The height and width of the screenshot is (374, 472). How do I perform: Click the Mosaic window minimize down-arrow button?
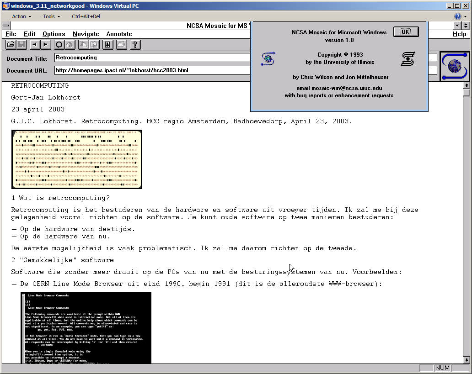(x=457, y=26)
